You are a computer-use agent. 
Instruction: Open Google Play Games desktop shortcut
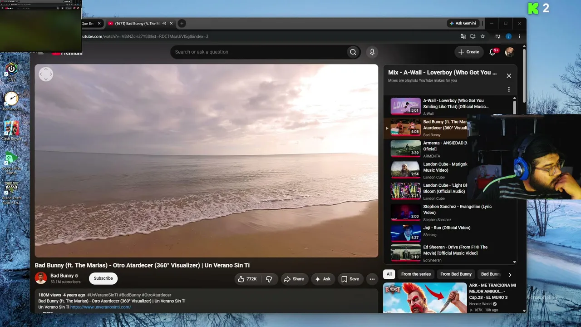point(11,163)
